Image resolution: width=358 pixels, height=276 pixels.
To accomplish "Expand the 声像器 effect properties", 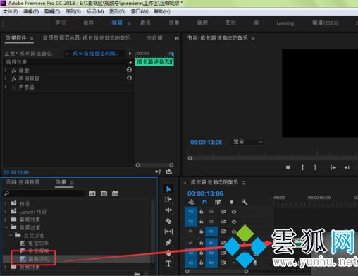I will coord(6,87).
